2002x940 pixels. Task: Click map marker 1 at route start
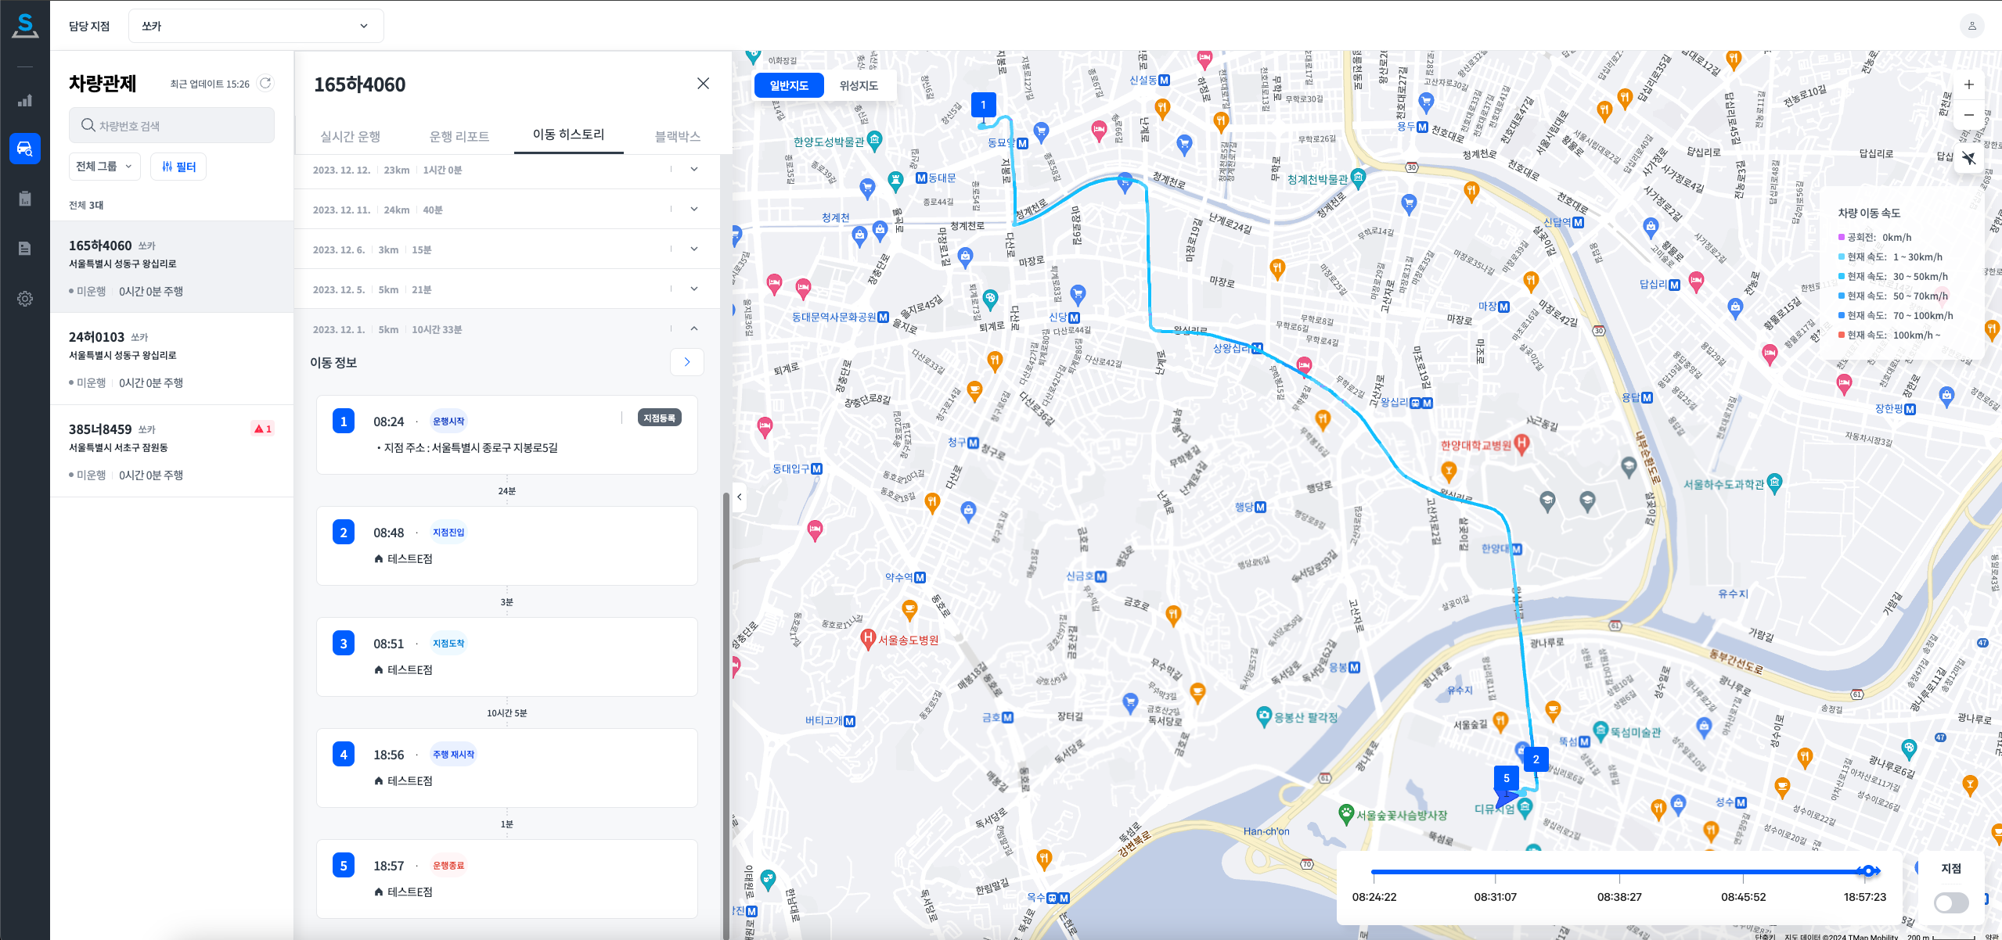tap(983, 105)
